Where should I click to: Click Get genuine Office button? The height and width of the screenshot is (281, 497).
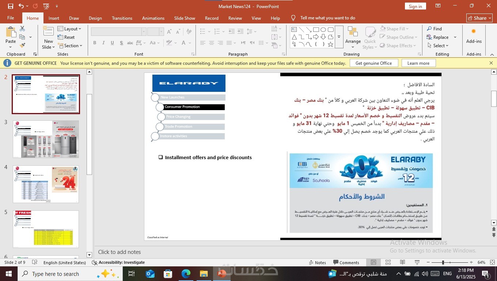[x=373, y=63]
